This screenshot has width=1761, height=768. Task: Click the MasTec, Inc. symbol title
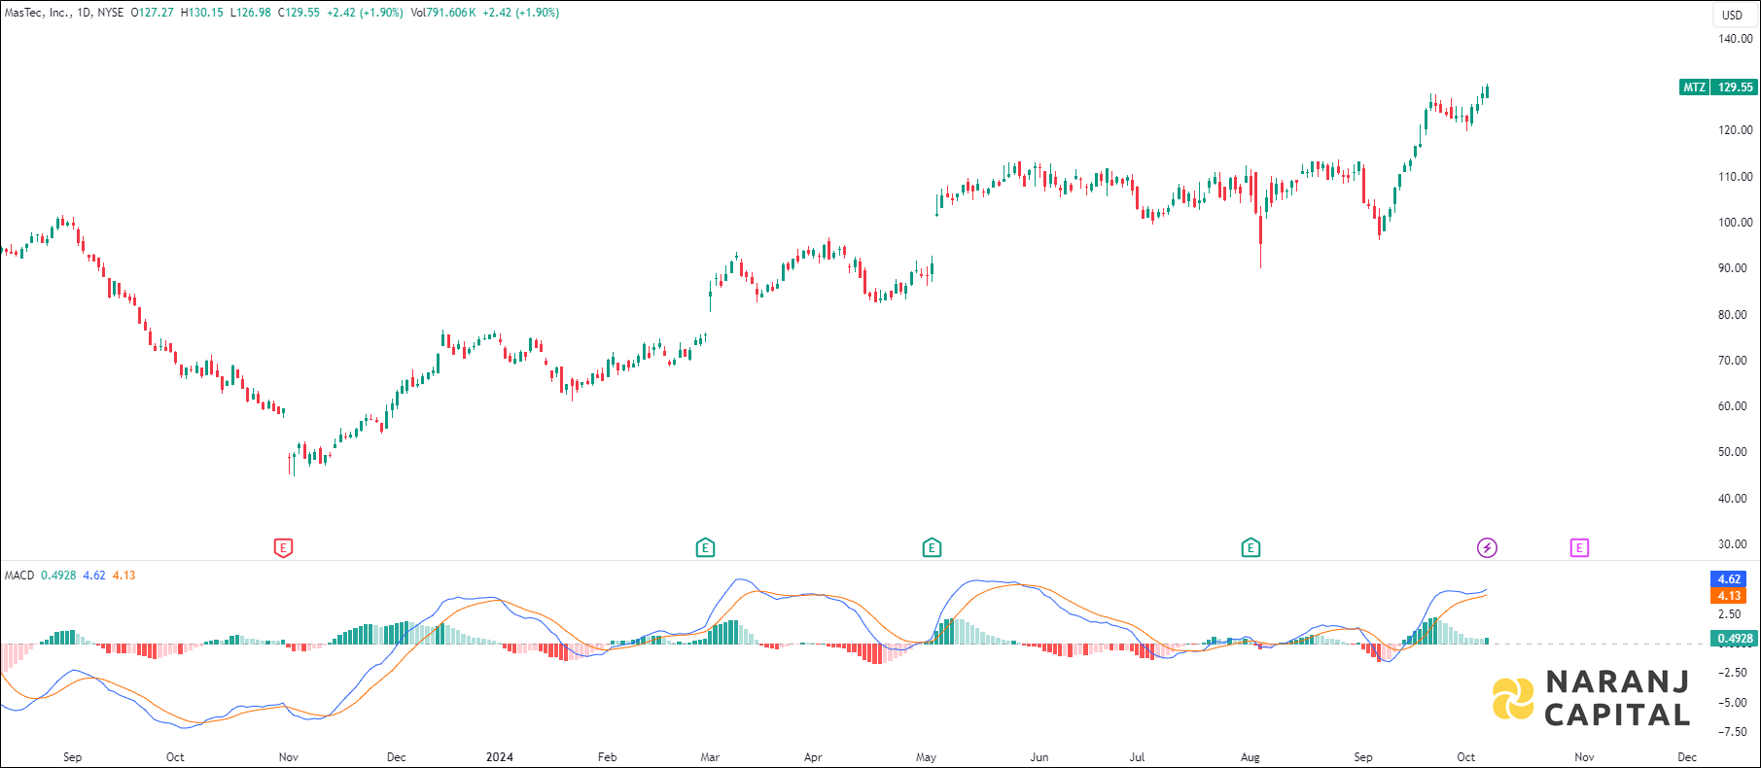coord(36,13)
